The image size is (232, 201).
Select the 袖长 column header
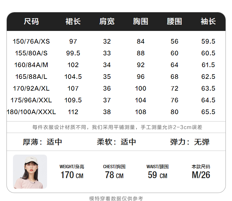tap(208, 21)
